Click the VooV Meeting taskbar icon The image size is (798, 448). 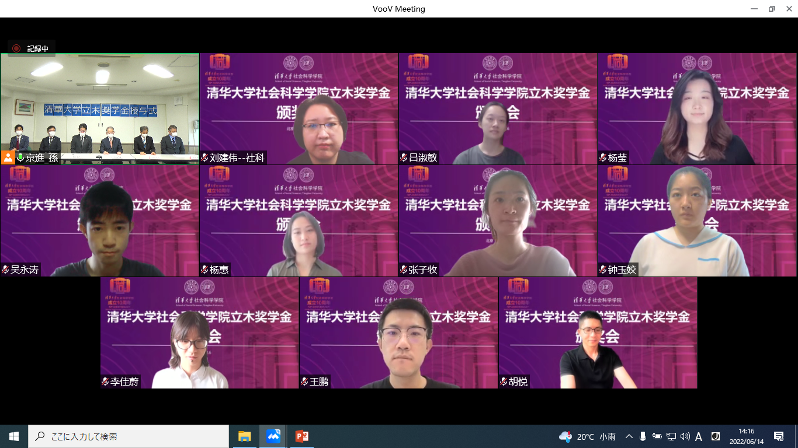(x=273, y=436)
